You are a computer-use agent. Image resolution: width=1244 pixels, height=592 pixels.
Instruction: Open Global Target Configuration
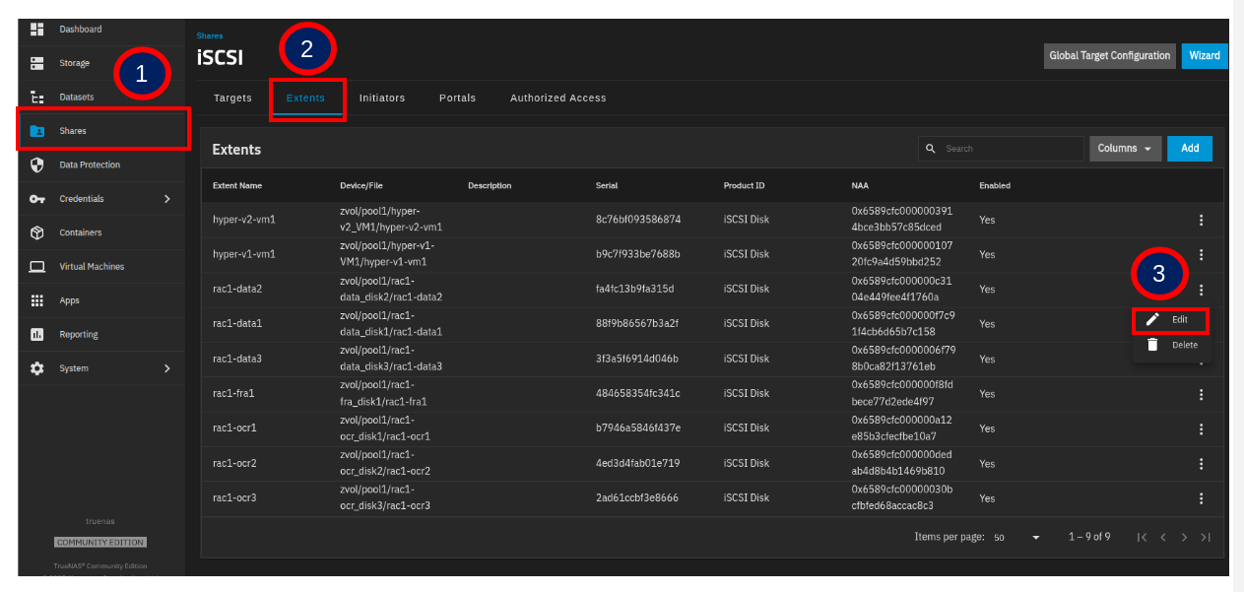[x=1109, y=56]
